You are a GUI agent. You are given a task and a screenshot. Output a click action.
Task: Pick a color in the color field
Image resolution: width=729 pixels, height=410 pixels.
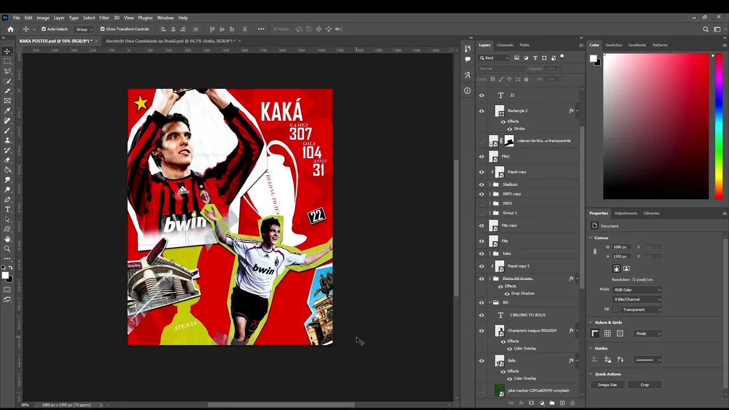tap(656, 126)
